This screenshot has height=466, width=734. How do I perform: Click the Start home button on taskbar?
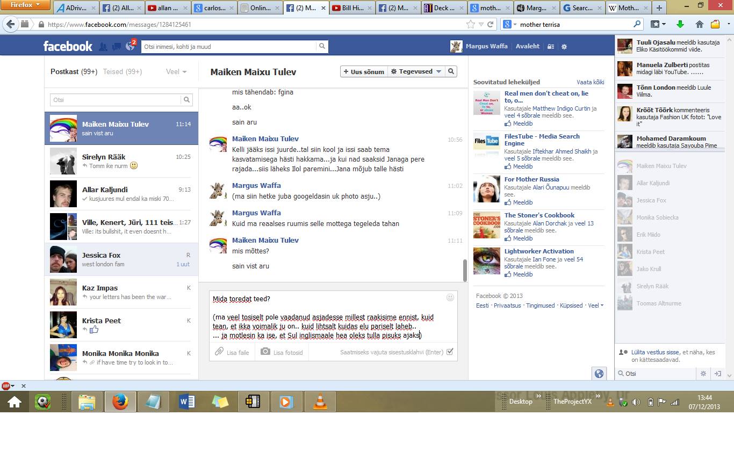pos(14,402)
